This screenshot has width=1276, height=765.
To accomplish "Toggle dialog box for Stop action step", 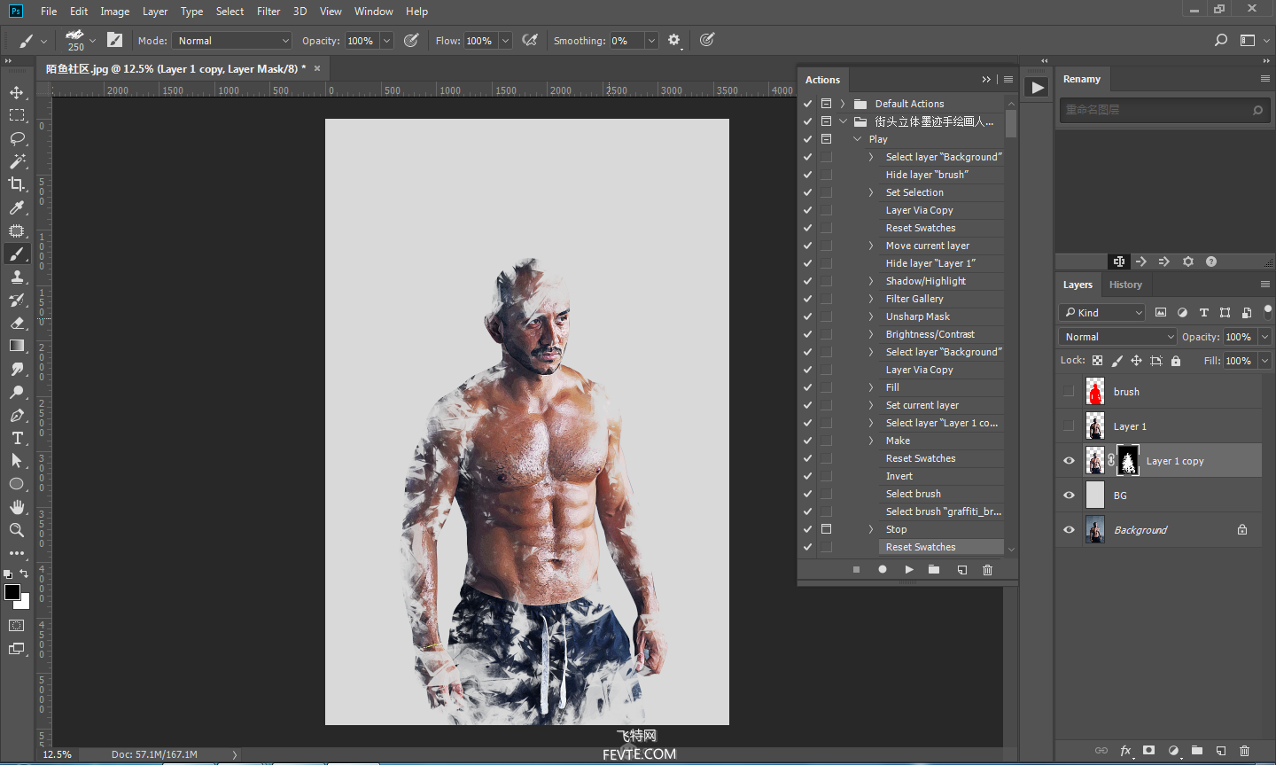I will coord(826,529).
